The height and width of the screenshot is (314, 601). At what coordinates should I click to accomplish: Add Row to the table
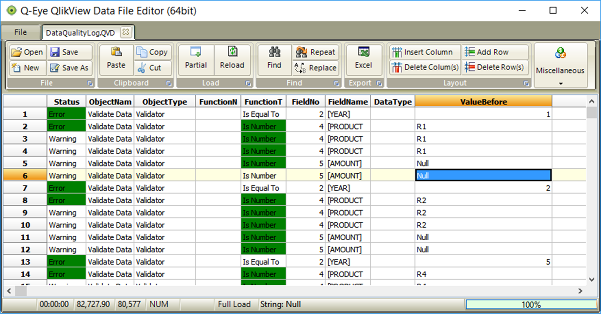click(495, 52)
